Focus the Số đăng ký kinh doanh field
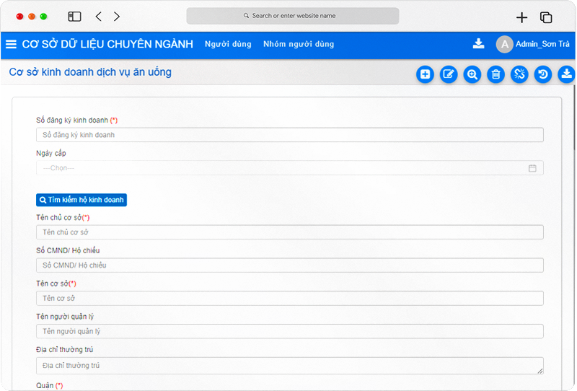The height and width of the screenshot is (391, 577). click(290, 135)
